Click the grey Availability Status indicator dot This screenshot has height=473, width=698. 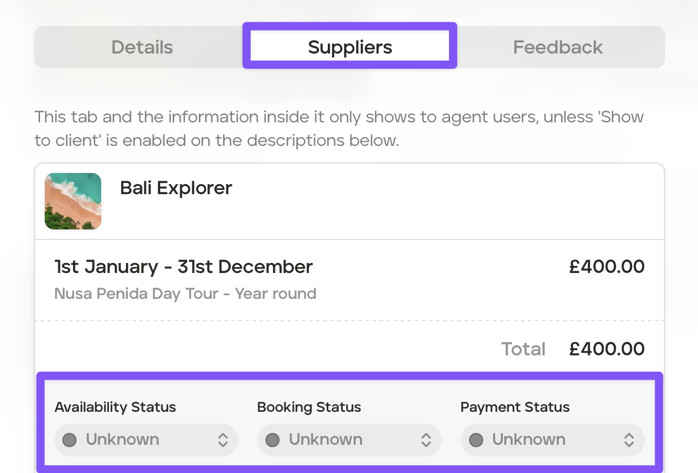69,440
